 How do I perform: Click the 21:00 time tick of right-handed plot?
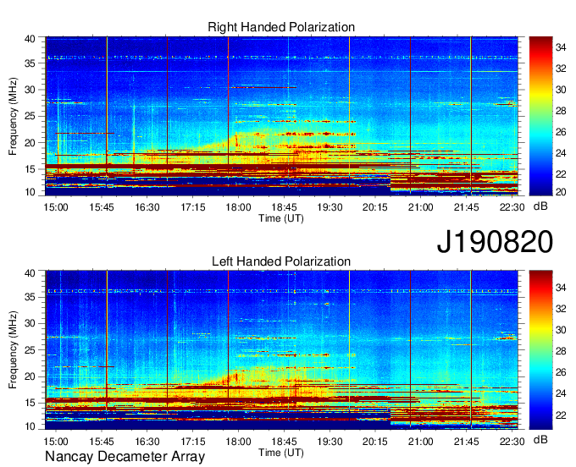421,207
